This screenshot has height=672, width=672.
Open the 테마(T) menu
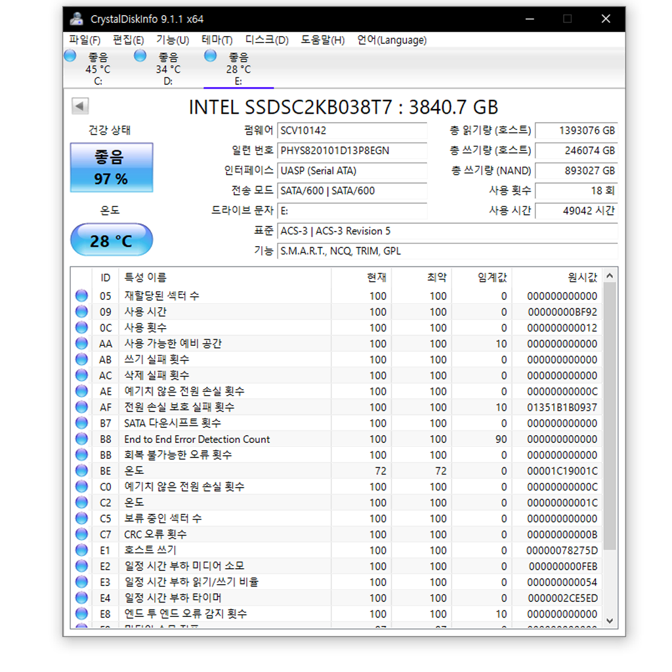coord(217,40)
